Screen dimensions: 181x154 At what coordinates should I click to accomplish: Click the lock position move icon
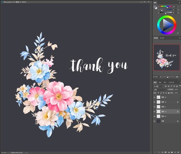(x=163, y=93)
